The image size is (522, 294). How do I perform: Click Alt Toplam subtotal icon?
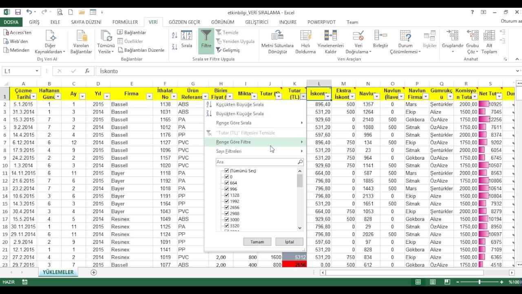(489, 36)
